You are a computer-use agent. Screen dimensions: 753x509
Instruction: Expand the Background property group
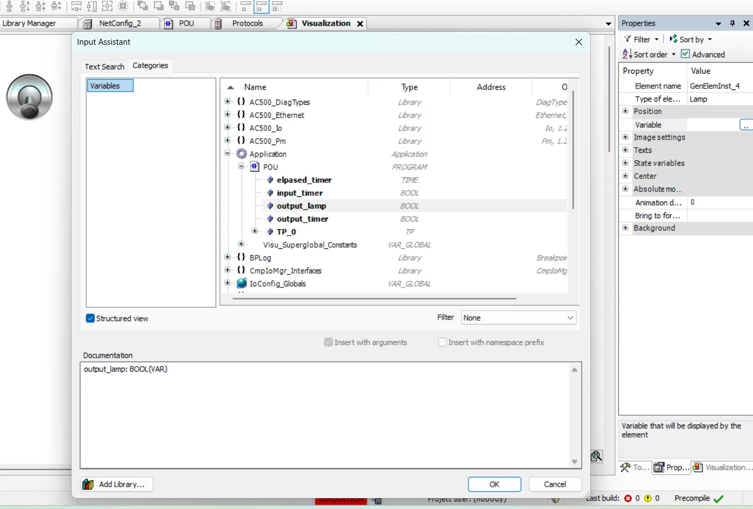point(625,227)
